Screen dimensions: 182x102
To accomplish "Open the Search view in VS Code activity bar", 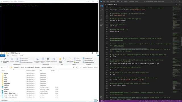I will (x=102, y=10).
